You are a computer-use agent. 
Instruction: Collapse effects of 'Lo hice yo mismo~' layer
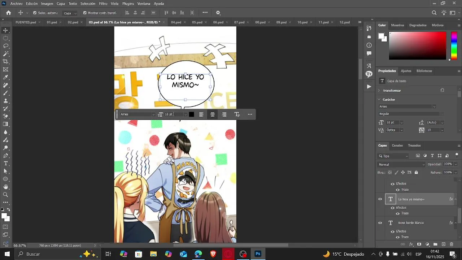click(456, 199)
